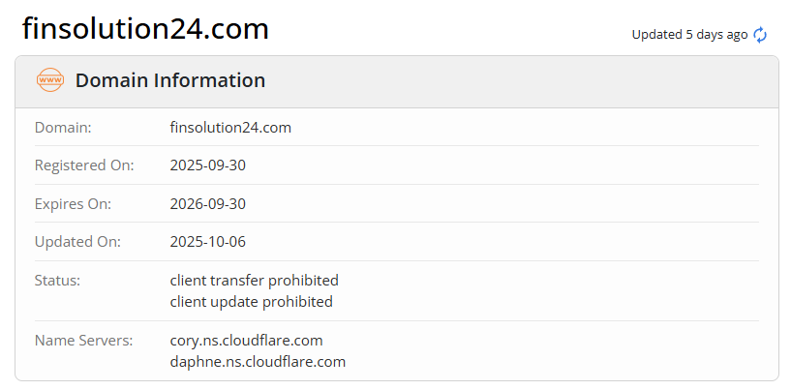Click the expiry date 2026-09-30
Viewport: 791px width, 390px height.
(x=208, y=204)
